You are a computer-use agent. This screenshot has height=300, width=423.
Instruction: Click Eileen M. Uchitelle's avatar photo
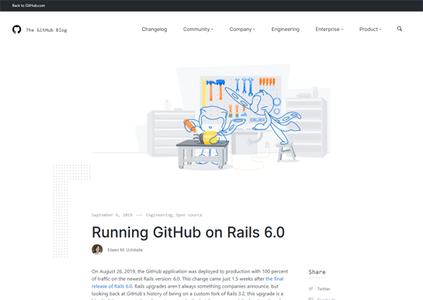[x=97, y=250]
